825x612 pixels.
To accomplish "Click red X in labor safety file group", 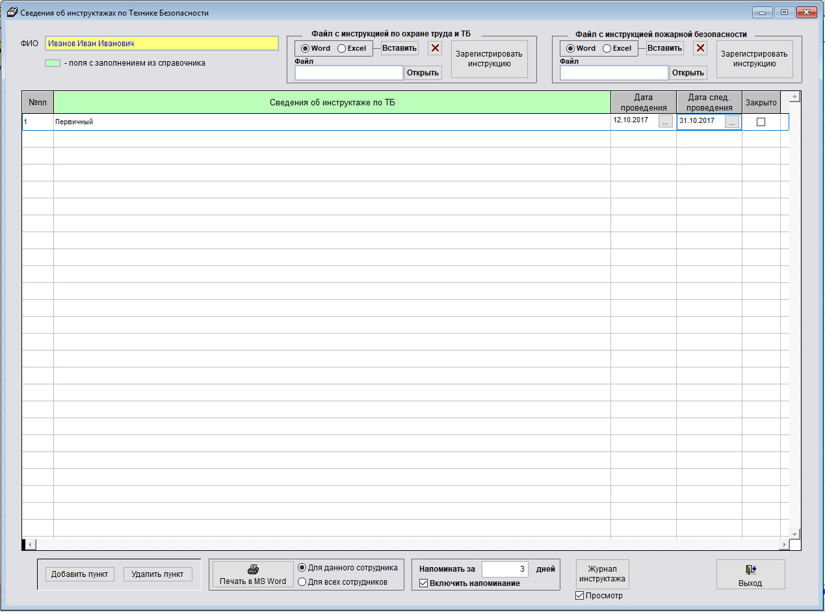I will [436, 48].
